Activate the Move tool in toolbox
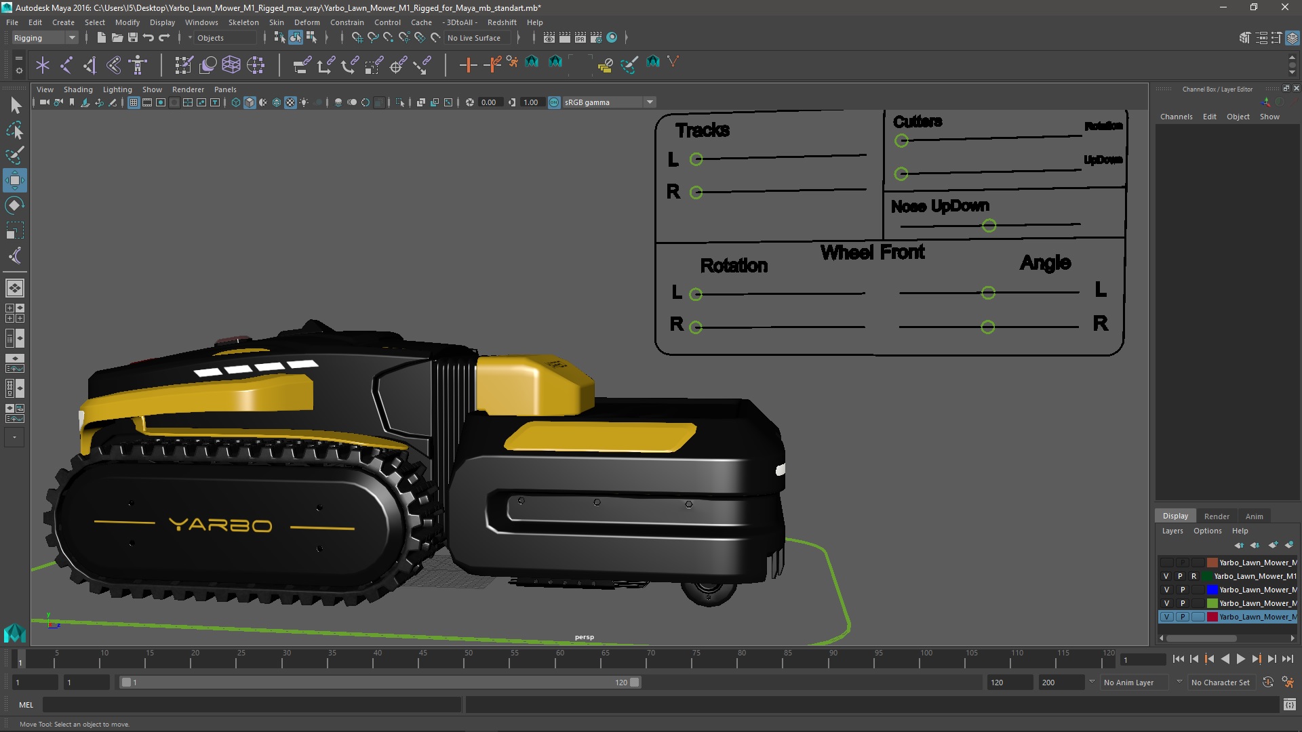This screenshot has height=732, width=1302. click(x=15, y=180)
